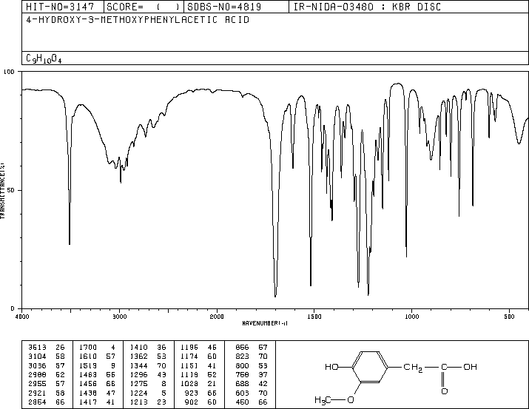
Task: Pick the 1362 wavenumber table cell
Action: pyautogui.click(x=139, y=356)
